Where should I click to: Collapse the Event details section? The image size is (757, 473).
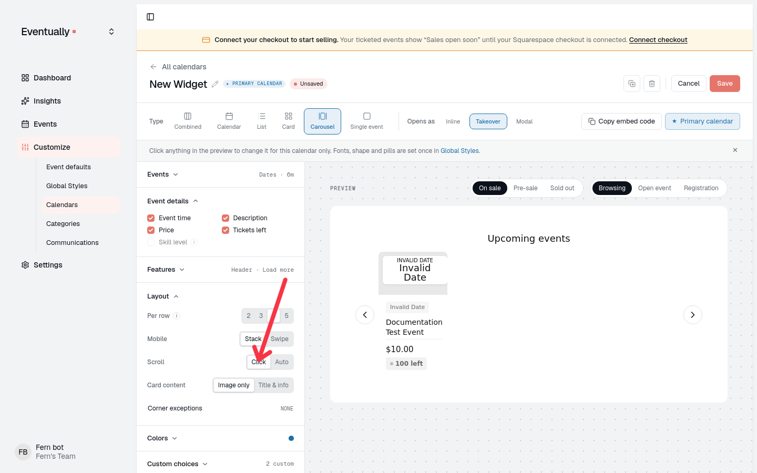[172, 201]
